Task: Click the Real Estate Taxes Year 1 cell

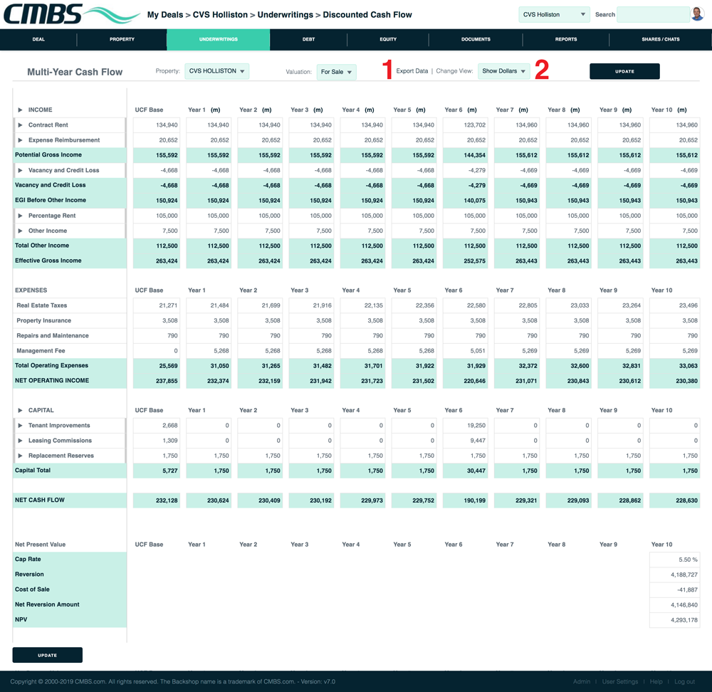Action: (209, 305)
